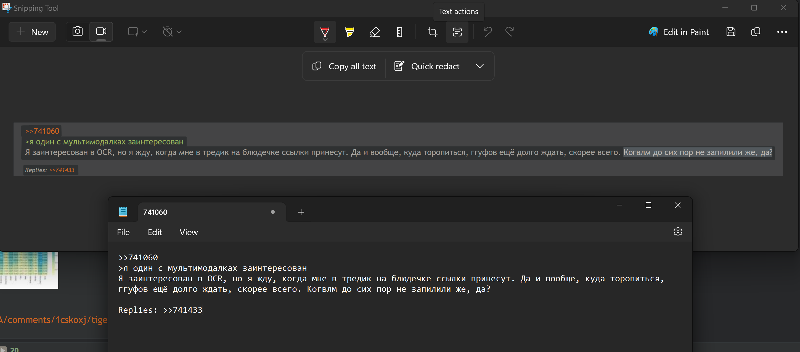Expand the delay timer dropdown
The image size is (800, 352).
(x=172, y=32)
